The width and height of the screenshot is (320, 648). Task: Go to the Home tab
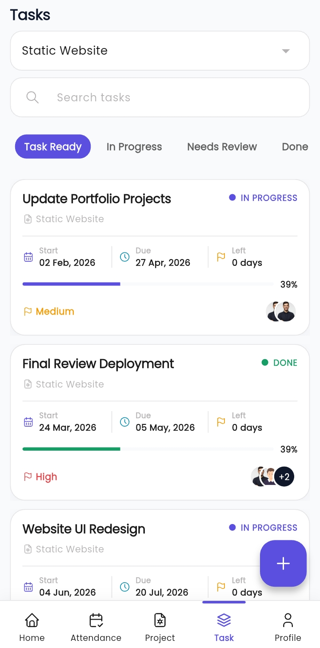coord(32,627)
